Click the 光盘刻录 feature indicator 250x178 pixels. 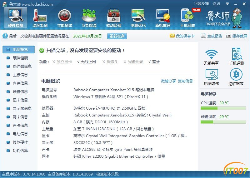(133, 62)
